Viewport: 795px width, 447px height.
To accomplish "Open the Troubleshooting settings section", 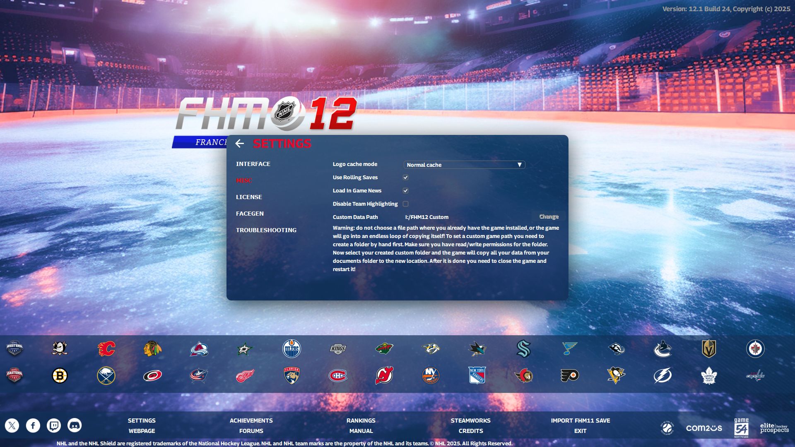I will point(266,230).
